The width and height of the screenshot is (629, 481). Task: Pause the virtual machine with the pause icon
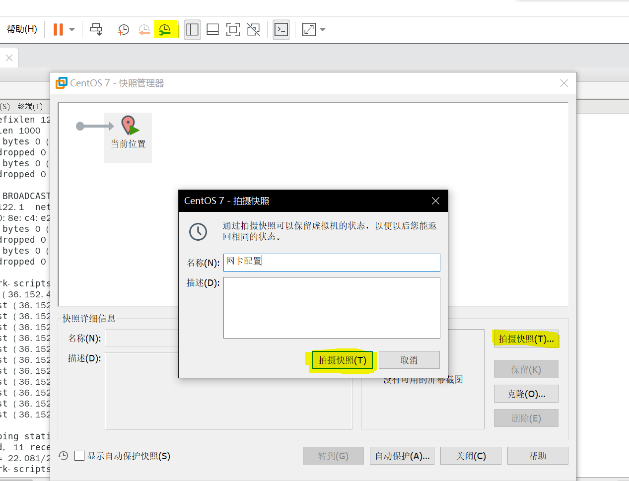point(58,30)
